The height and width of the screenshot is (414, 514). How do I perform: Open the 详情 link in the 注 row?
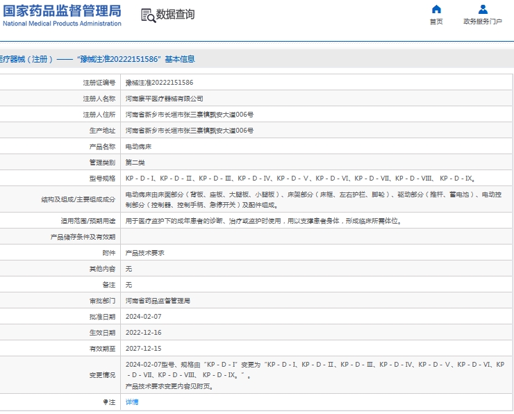[x=132, y=402]
